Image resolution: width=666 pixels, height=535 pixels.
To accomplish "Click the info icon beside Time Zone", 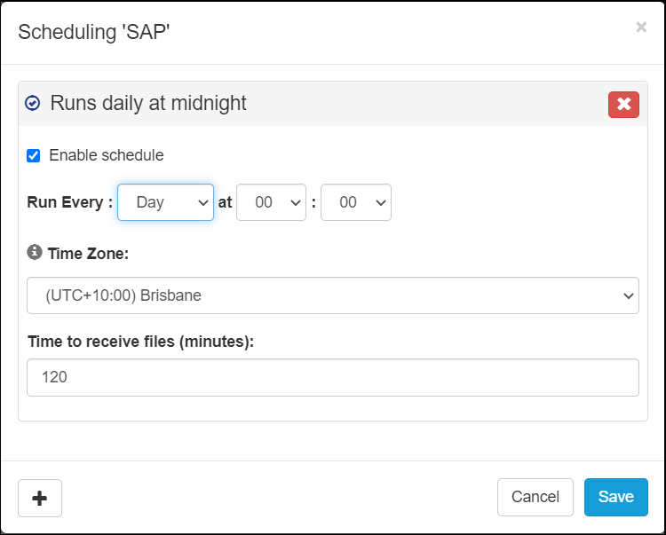I will click(x=35, y=253).
